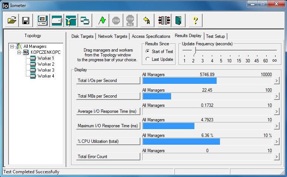The image size is (287, 177).
Task: Click the 6.36 % CPU value
Action: (x=207, y=135)
